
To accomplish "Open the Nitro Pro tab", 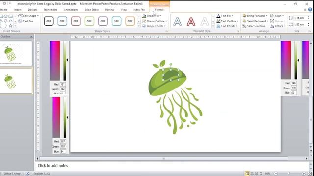I will point(139,10).
